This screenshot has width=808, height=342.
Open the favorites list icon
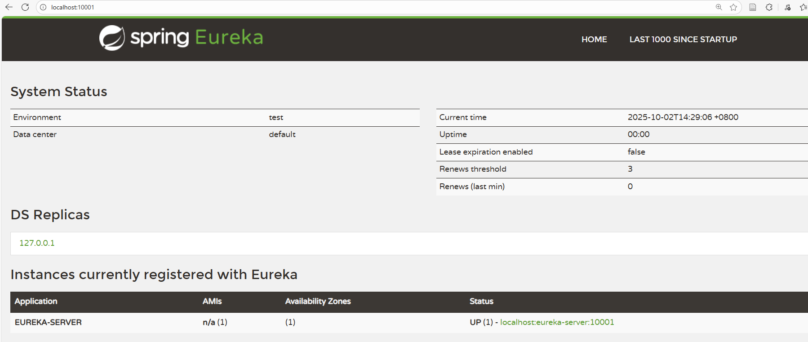click(x=804, y=7)
